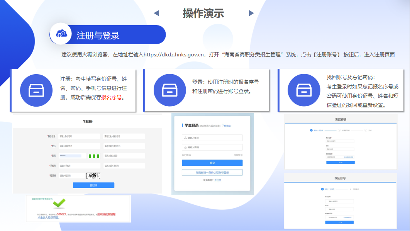Viewport: 410px width, 231px height.
Task: Click the archive box icon on the 找回账号及忘记密码 card
Action: pyautogui.click(x=304, y=90)
